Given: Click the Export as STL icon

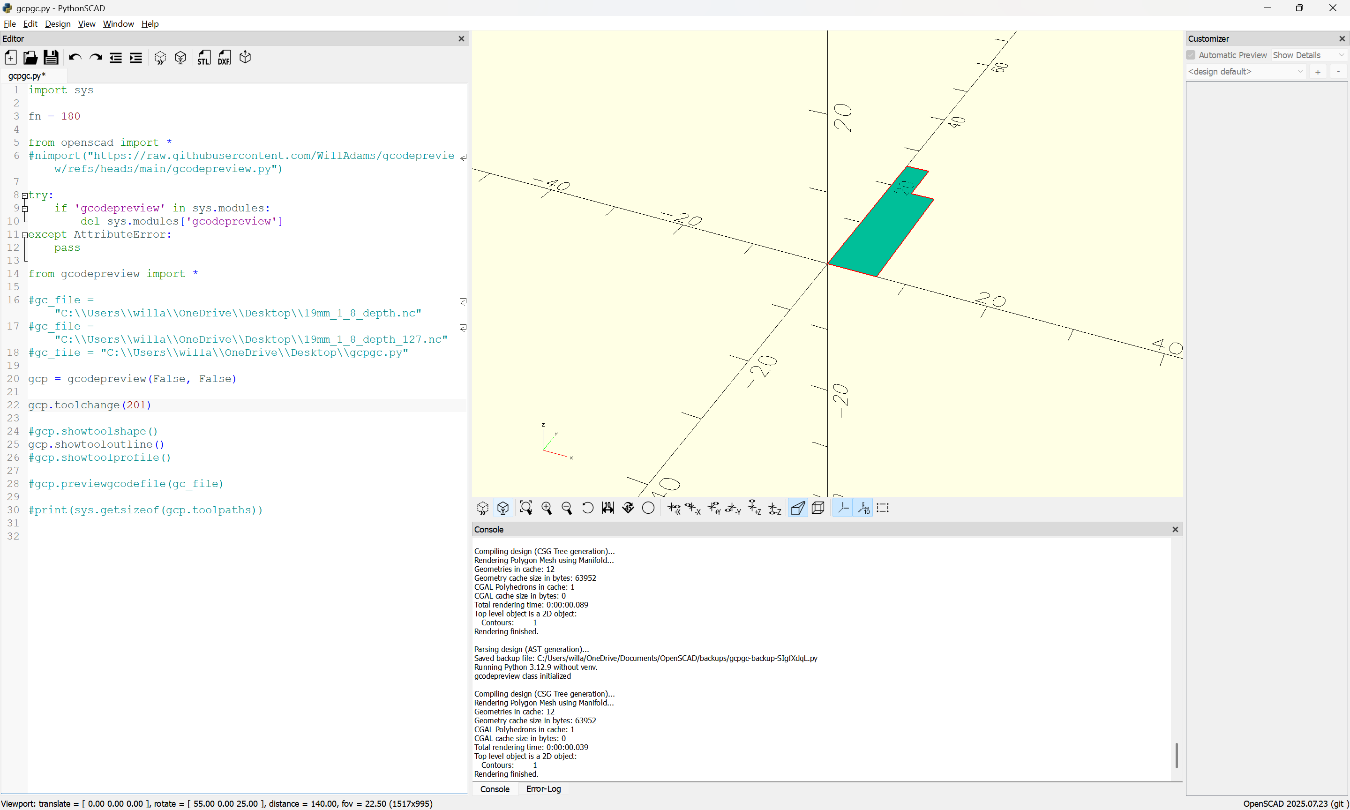Looking at the screenshot, I should (203, 57).
